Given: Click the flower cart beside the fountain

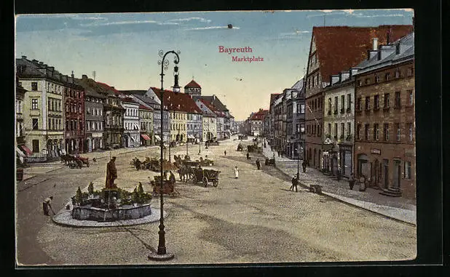Looking at the screenshot, I should pyautogui.click(x=164, y=186).
